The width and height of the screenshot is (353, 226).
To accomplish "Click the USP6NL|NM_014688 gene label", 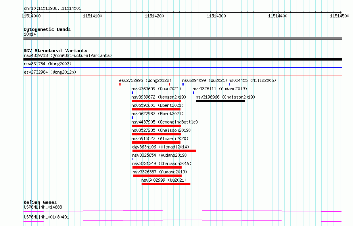I will click(43, 207).
